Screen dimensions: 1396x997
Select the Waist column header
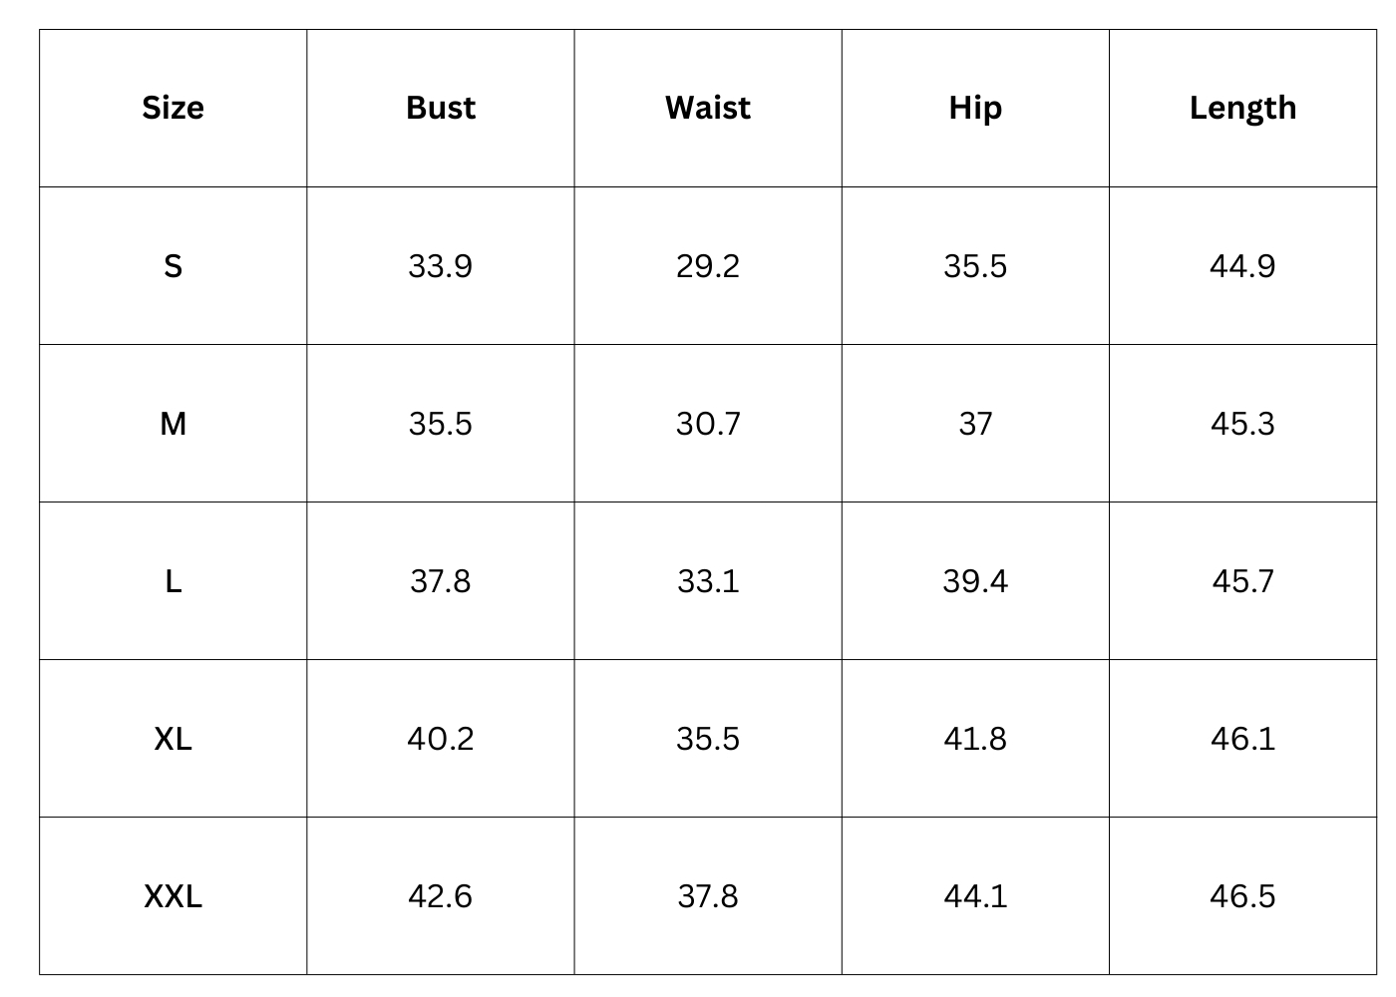pyautogui.click(x=708, y=108)
